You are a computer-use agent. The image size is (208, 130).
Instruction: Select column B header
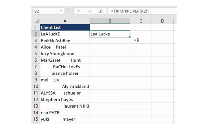[110, 21]
